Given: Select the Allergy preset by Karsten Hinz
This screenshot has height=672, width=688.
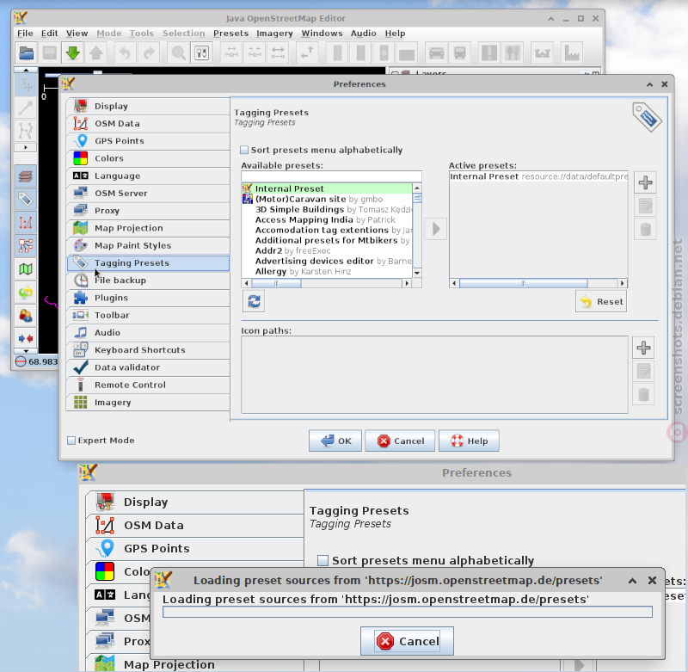Looking at the screenshot, I should [x=327, y=271].
